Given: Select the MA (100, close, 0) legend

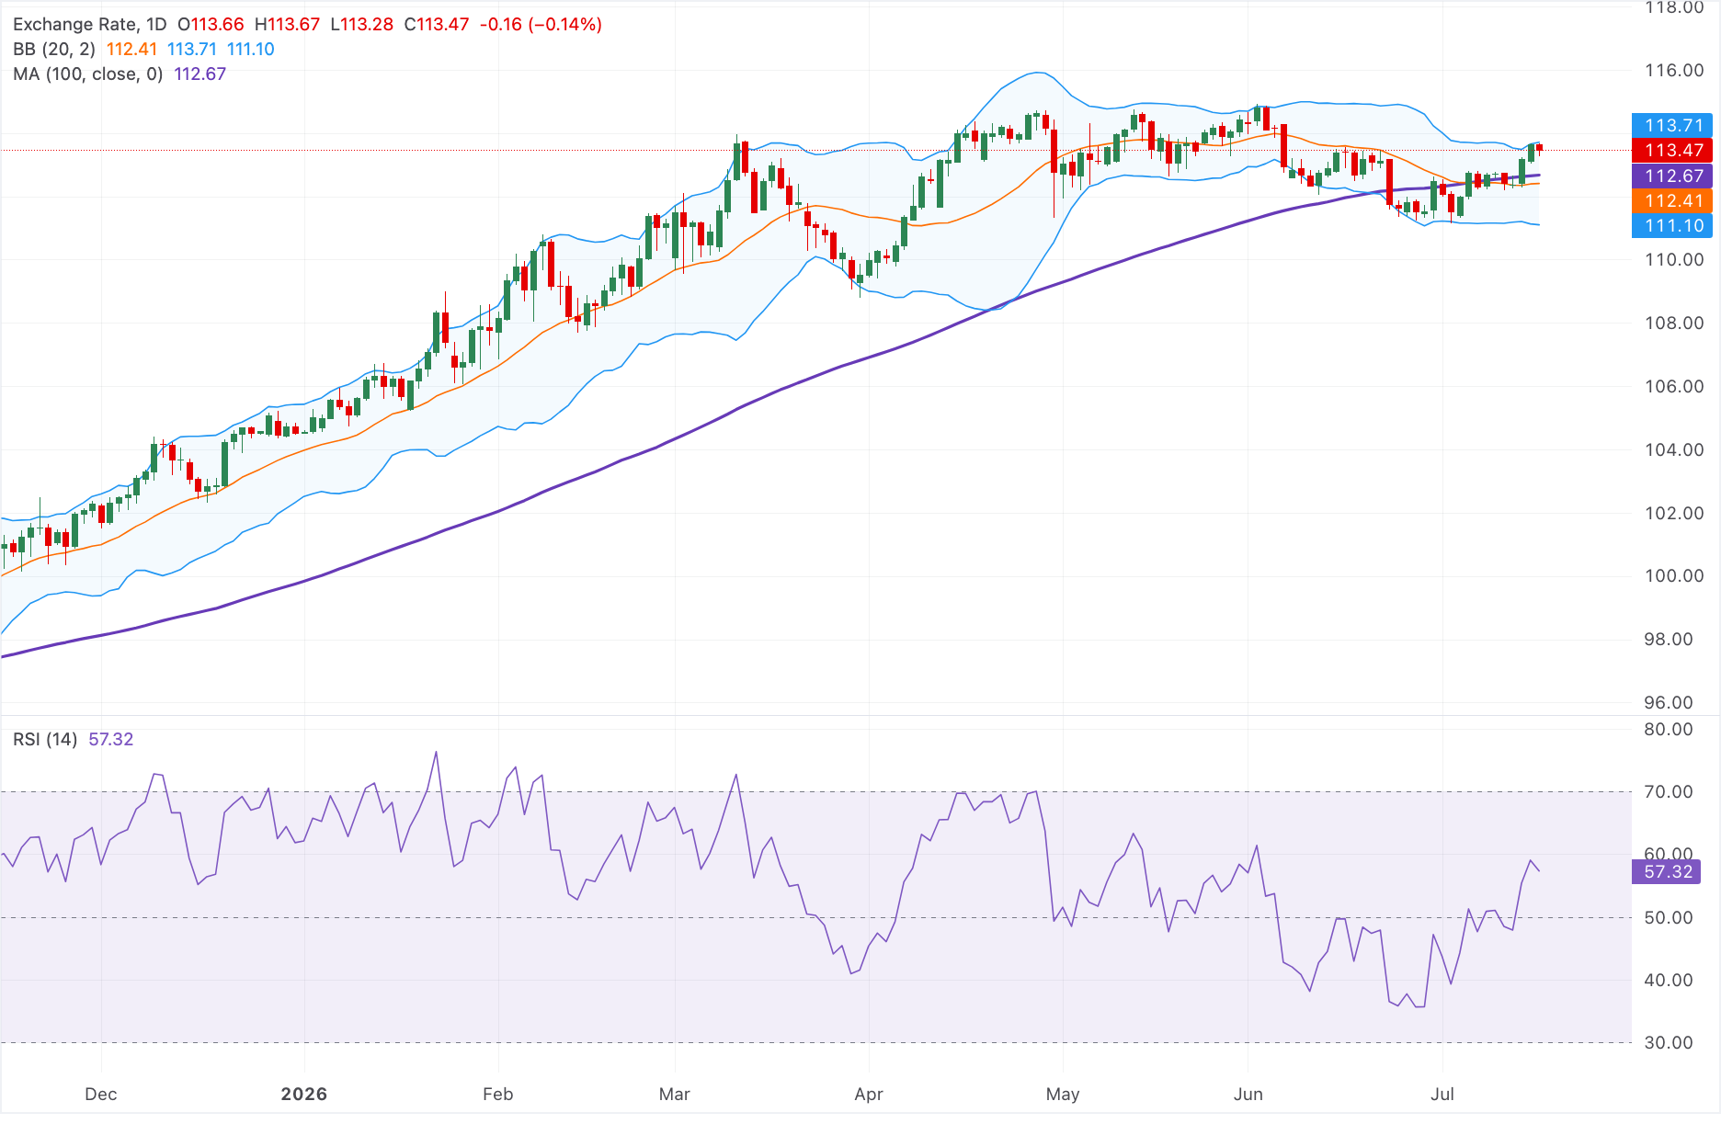Looking at the screenshot, I should tap(87, 74).
